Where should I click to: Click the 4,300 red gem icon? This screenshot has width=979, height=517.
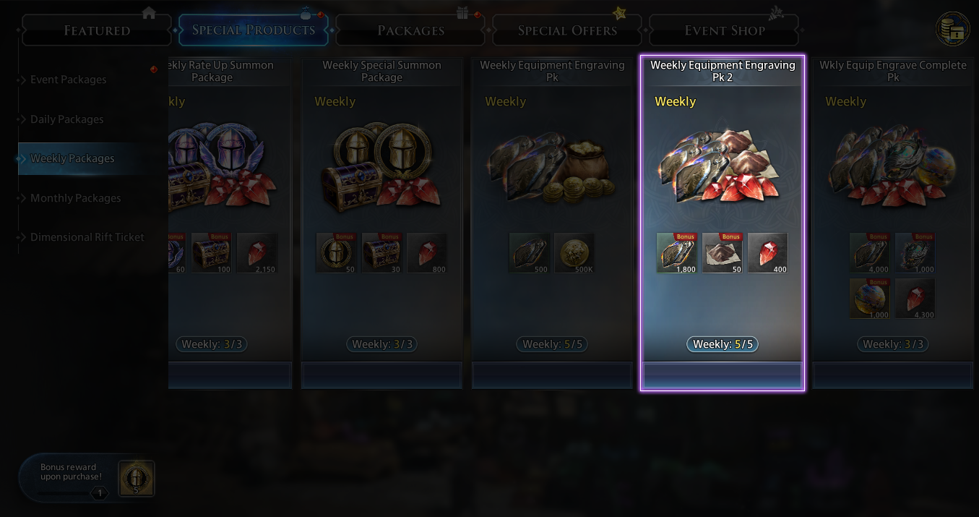pos(915,299)
